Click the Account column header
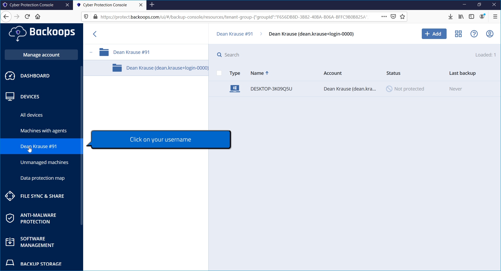501x271 pixels. pos(333,73)
